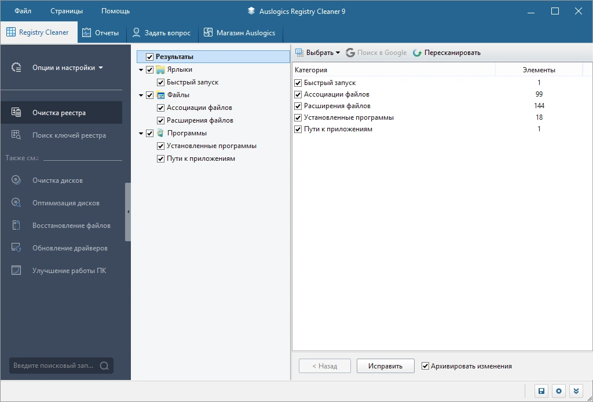Collapse the Программы tree node

click(x=141, y=134)
